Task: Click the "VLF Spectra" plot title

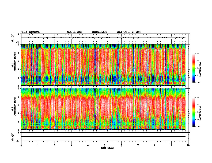Action: [30, 32]
